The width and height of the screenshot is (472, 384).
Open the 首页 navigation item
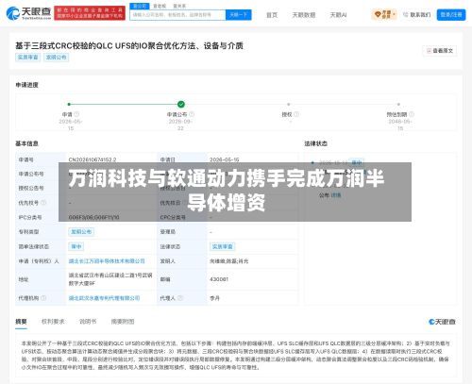(x=272, y=15)
